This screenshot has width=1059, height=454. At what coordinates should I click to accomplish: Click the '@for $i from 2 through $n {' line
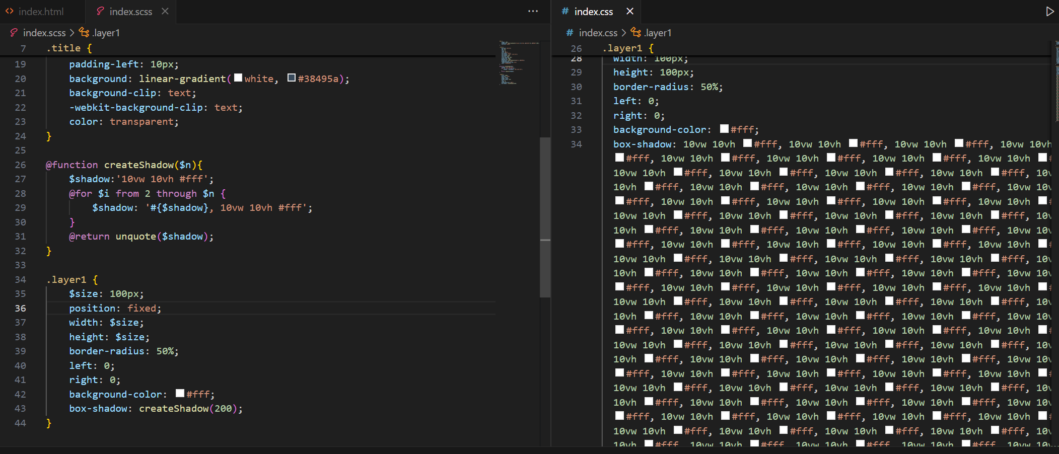pos(148,193)
